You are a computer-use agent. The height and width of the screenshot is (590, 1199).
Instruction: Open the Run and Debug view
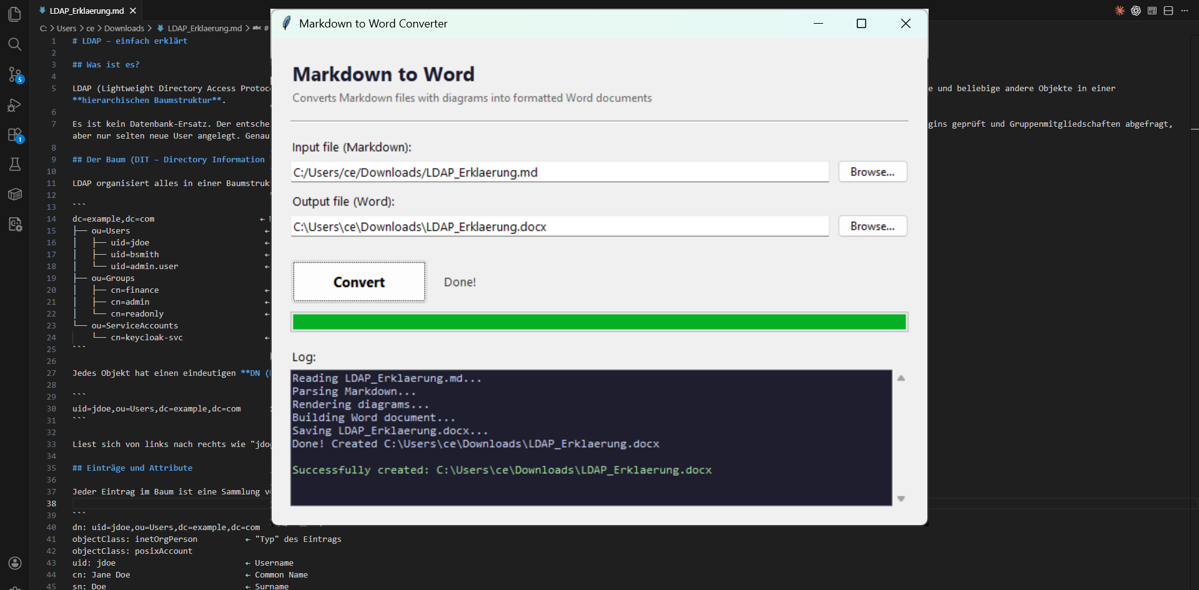tap(15, 105)
